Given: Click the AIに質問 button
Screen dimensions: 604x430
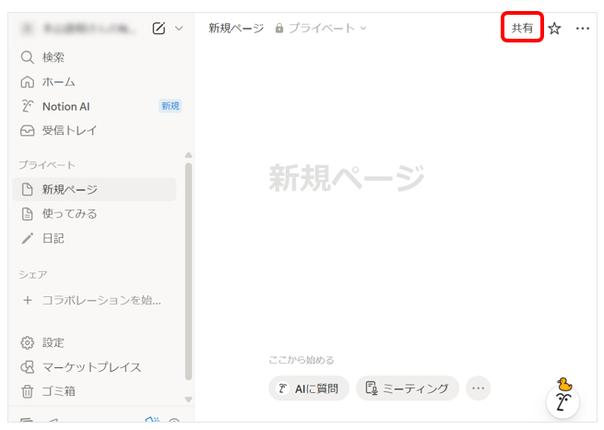Looking at the screenshot, I should (x=309, y=388).
